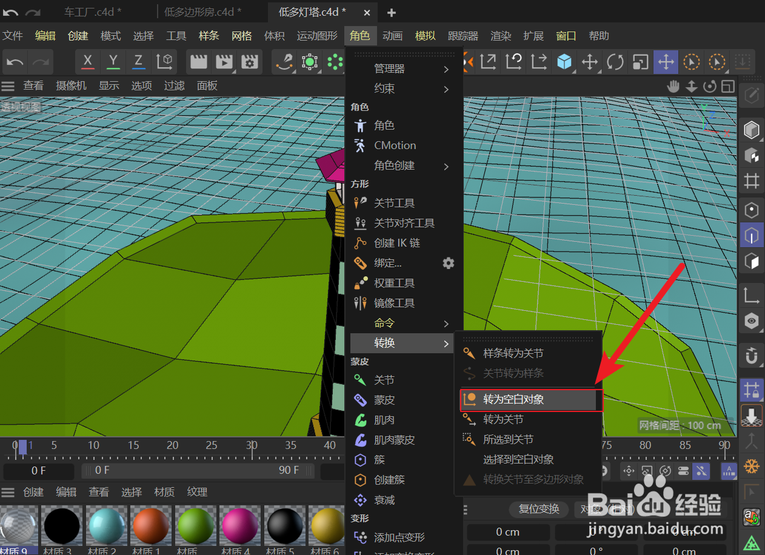Click the timeline playhead at frame 0
This screenshot has height=555, width=765.
pyautogui.click(x=22, y=447)
